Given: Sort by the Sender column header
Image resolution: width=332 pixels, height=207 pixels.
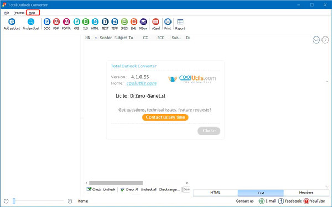Looking at the screenshot, I should (x=106, y=38).
